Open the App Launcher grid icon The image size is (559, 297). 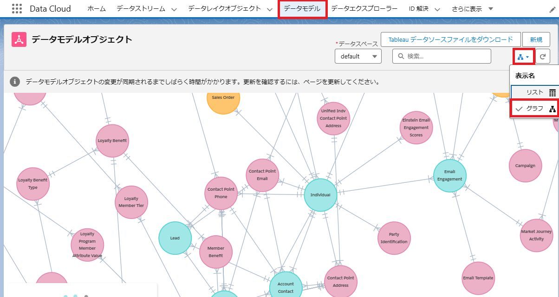[x=17, y=8]
